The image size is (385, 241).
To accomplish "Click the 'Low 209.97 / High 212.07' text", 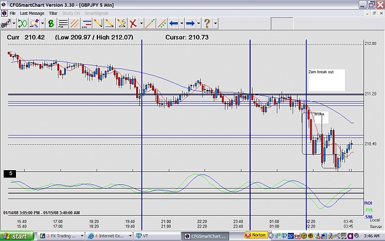I will click(94, 38).
